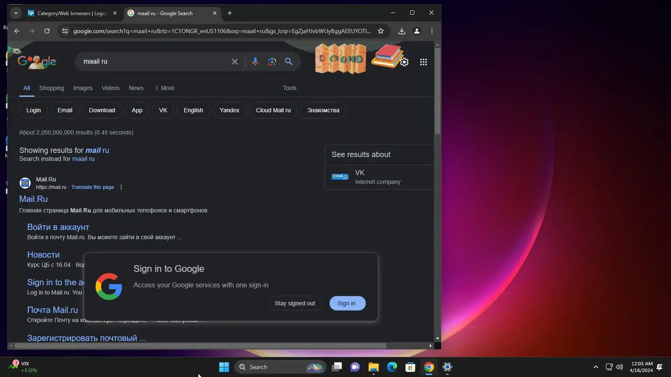Open the Windows Start menu
Viewport: 671px width, 377px height.
click(224, 367)
